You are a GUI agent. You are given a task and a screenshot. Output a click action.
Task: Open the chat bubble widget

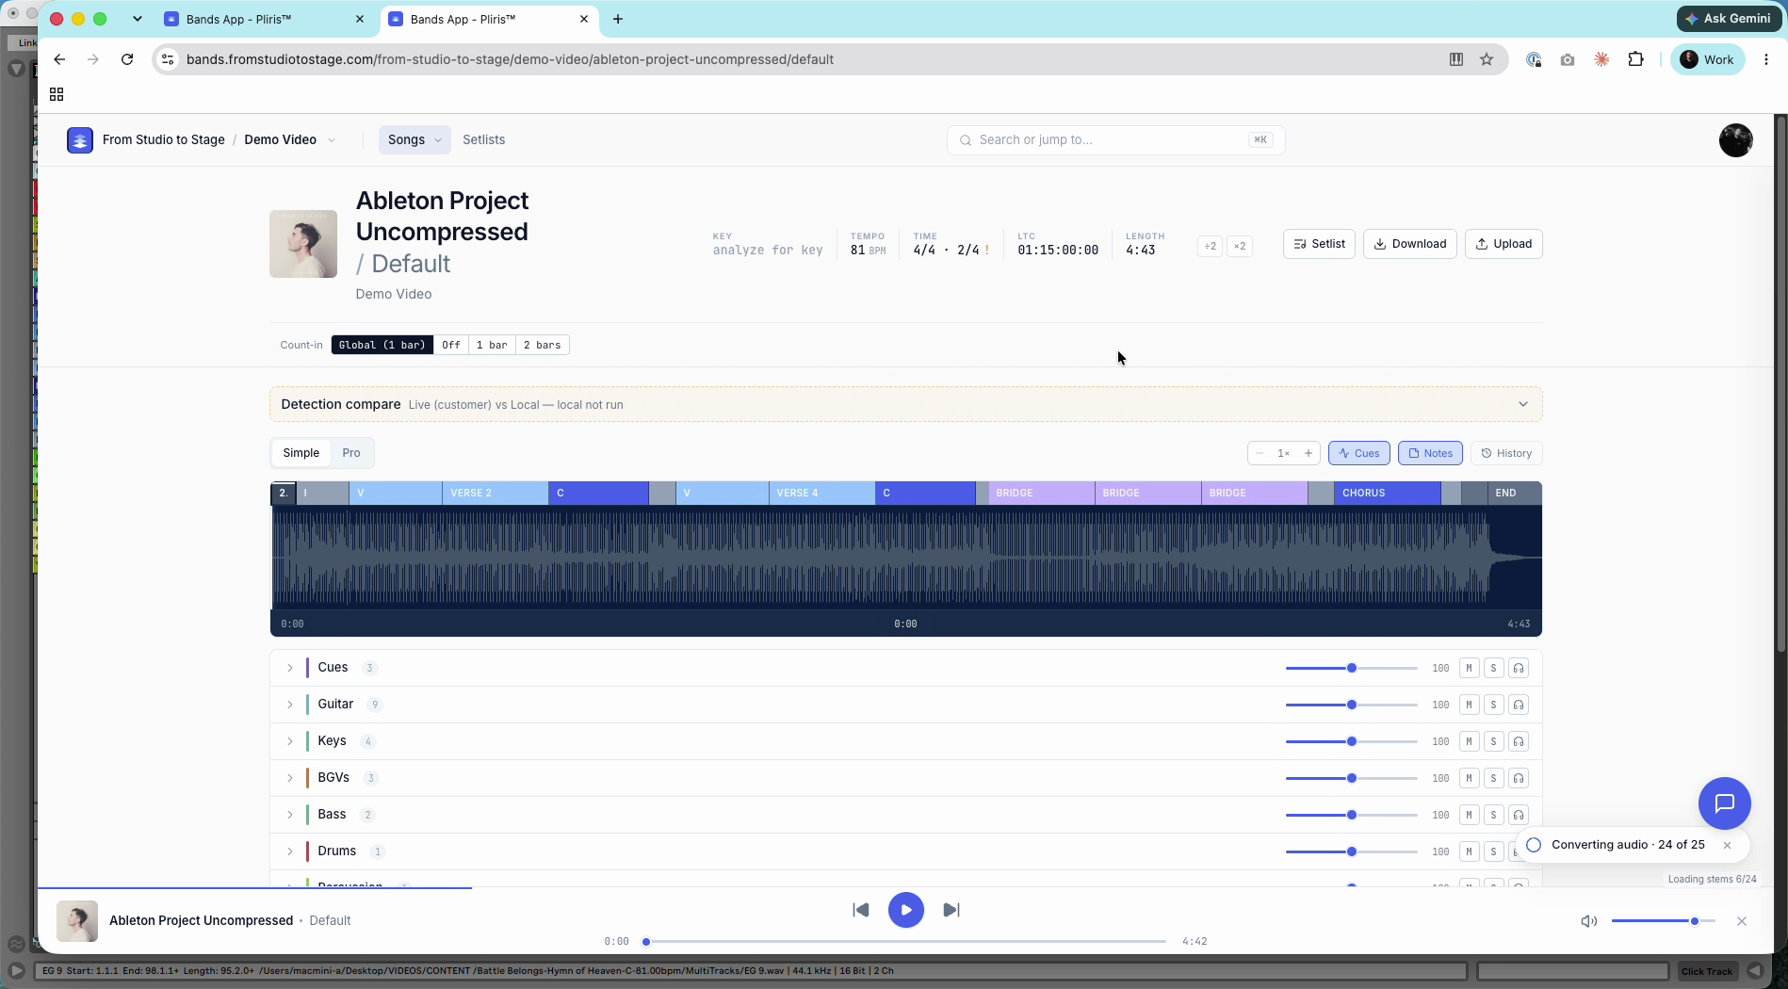[x=1724, y=803]
